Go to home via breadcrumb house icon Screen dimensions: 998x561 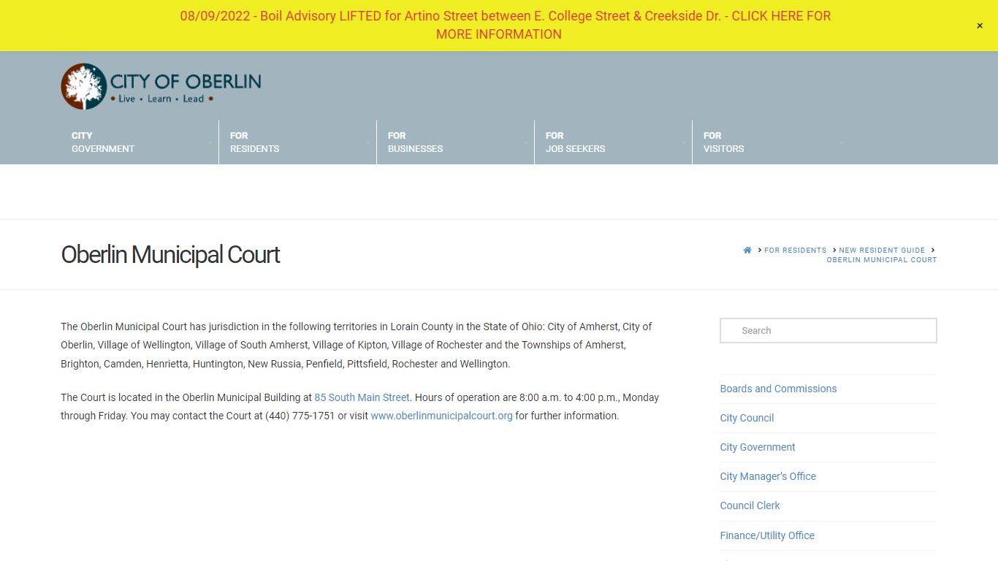(x=747, y=250)
